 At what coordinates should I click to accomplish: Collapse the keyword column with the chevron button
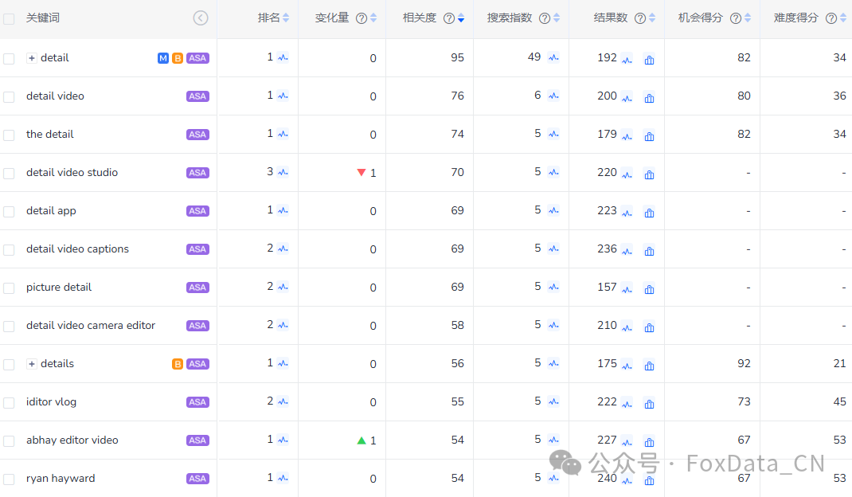coord(200,18)
